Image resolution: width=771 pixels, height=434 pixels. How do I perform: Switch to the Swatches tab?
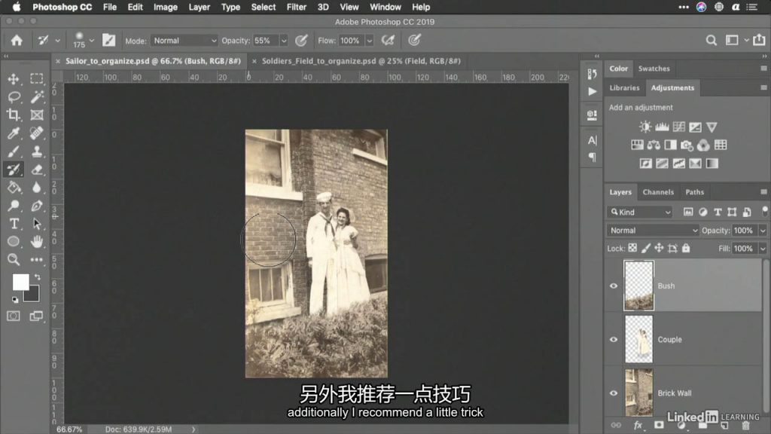tap(654, 69)
